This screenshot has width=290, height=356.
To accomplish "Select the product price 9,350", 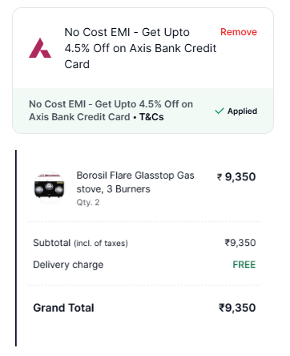I will [x=240, y=177].
